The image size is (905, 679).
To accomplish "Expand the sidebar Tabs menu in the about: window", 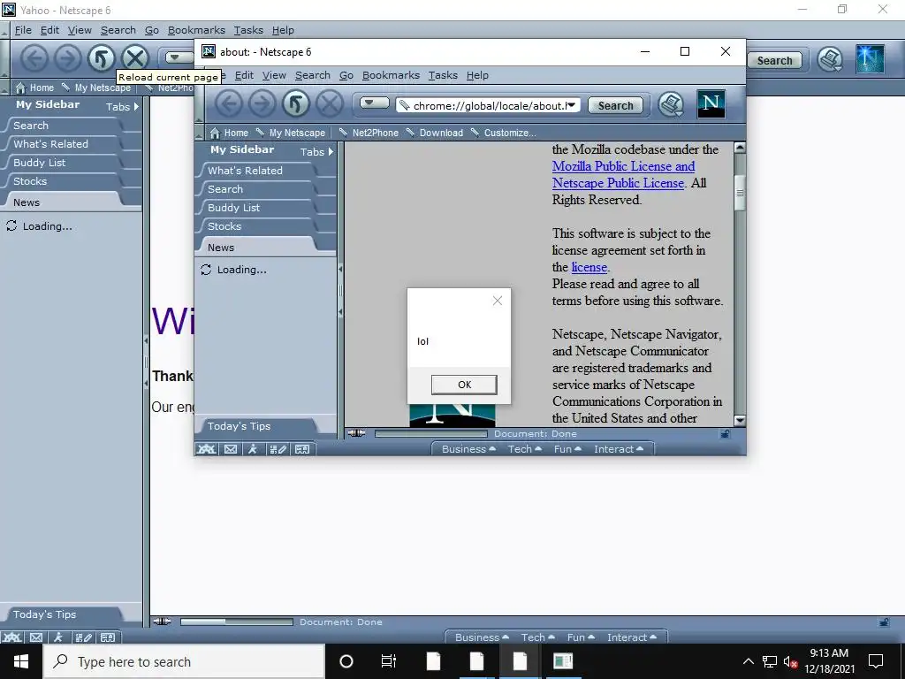I will [x=316, y=152].
